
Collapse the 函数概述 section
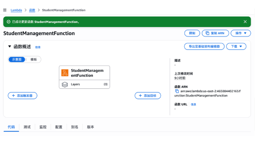tap(10, 47)
